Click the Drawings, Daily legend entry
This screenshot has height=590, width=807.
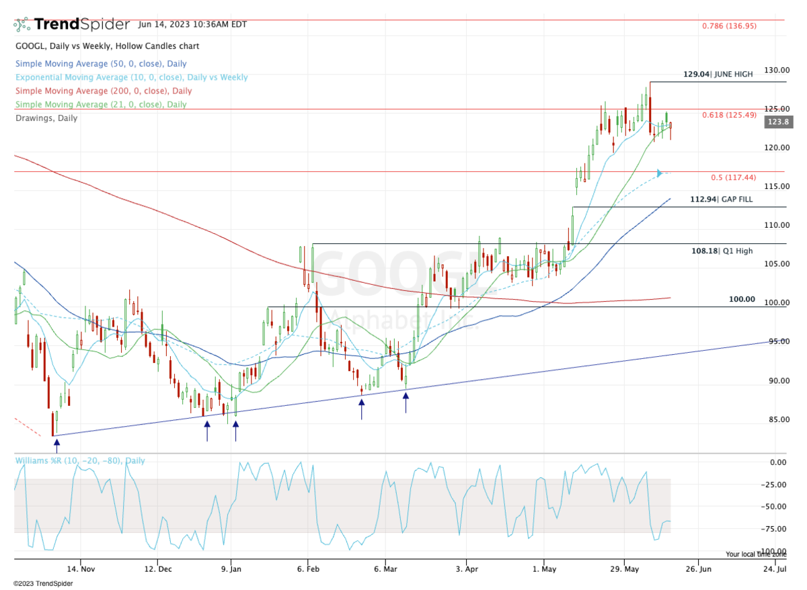pos(46,118)
